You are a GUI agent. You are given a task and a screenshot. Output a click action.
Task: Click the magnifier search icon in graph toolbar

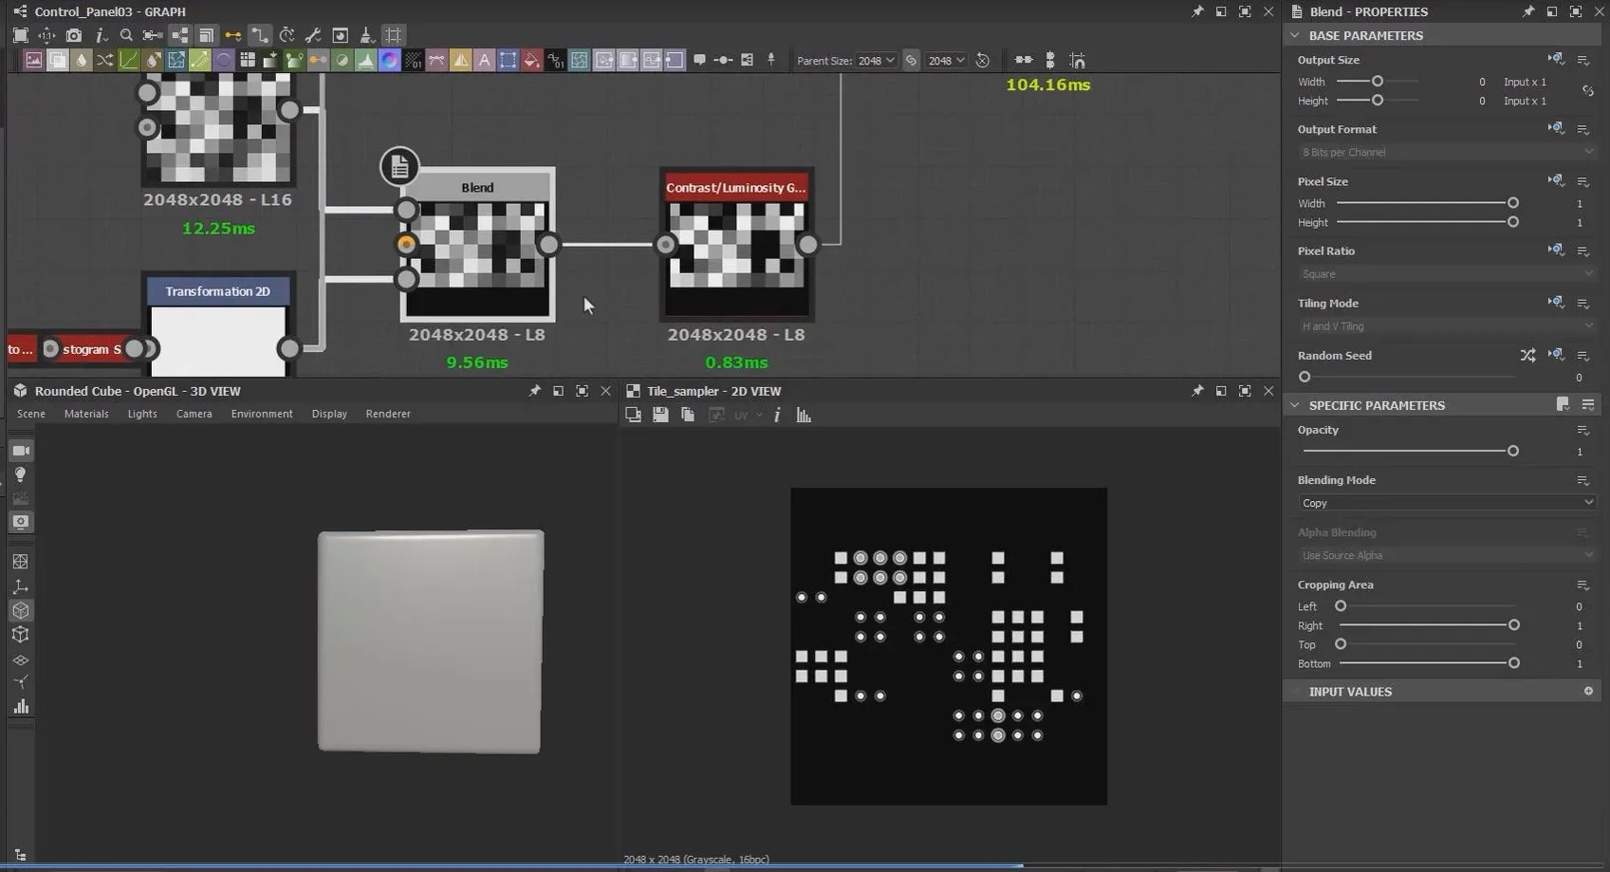pyautogui.click(x=126, y=35)
